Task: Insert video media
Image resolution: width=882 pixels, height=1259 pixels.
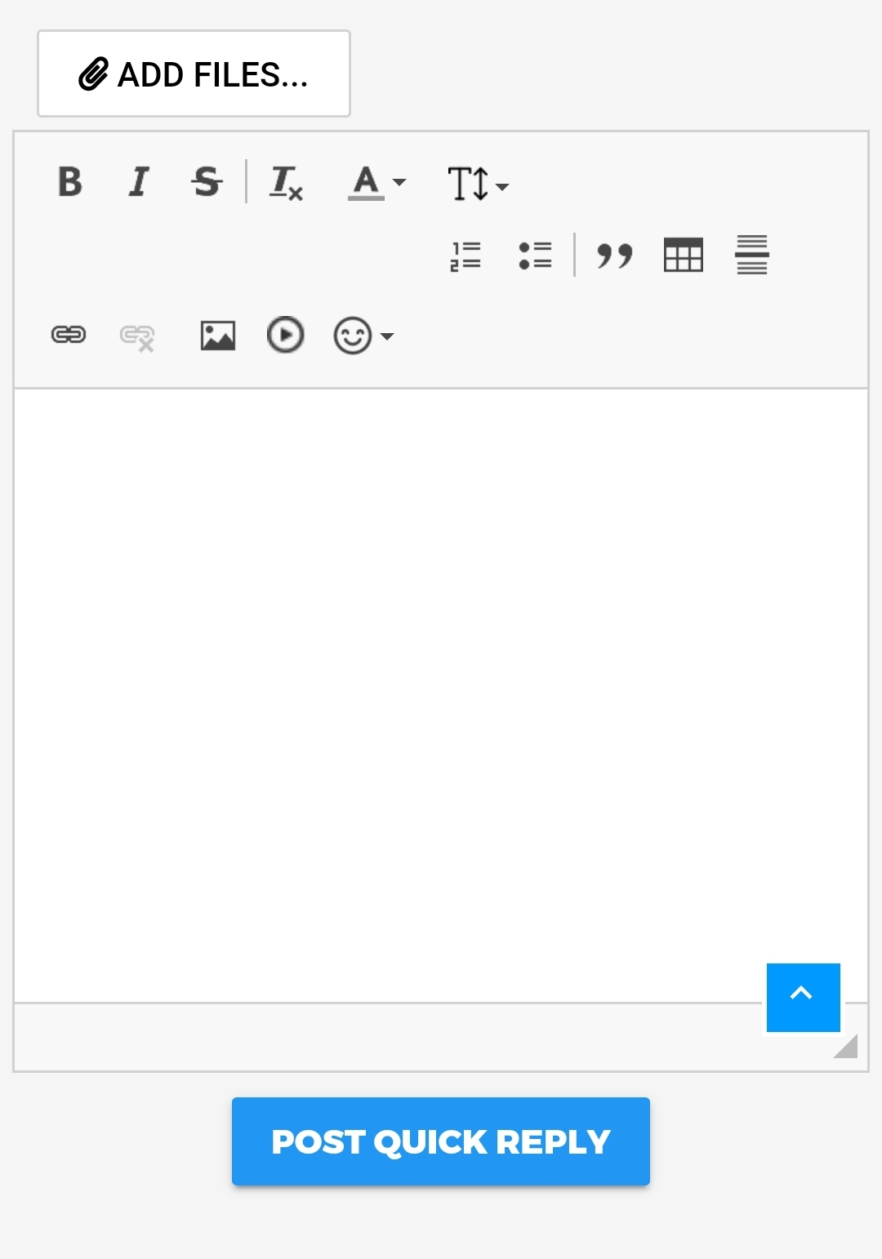Action: pyautogui.click(x=286, y=335)
